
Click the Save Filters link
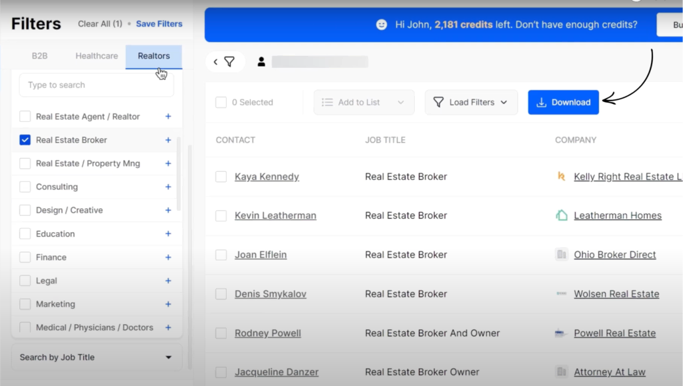tap(159, 24)
